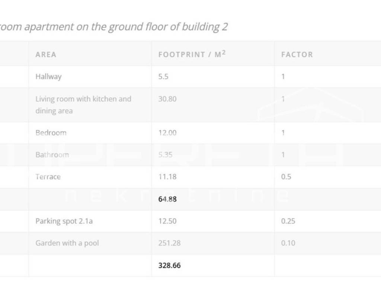Click the Bathroom row label

[x=52, y=155]
